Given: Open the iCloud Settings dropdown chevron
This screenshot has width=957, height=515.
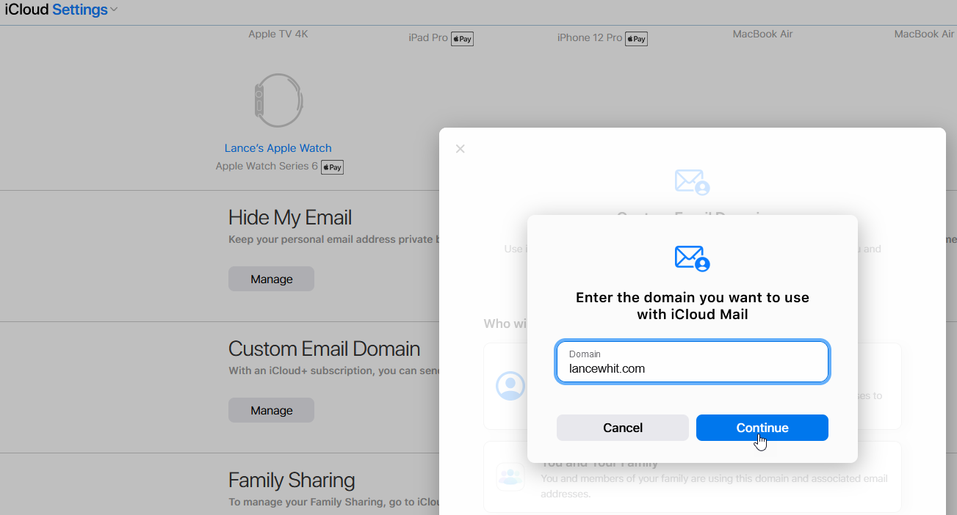Looking at the screenshot, I should [x=114, y=10].
